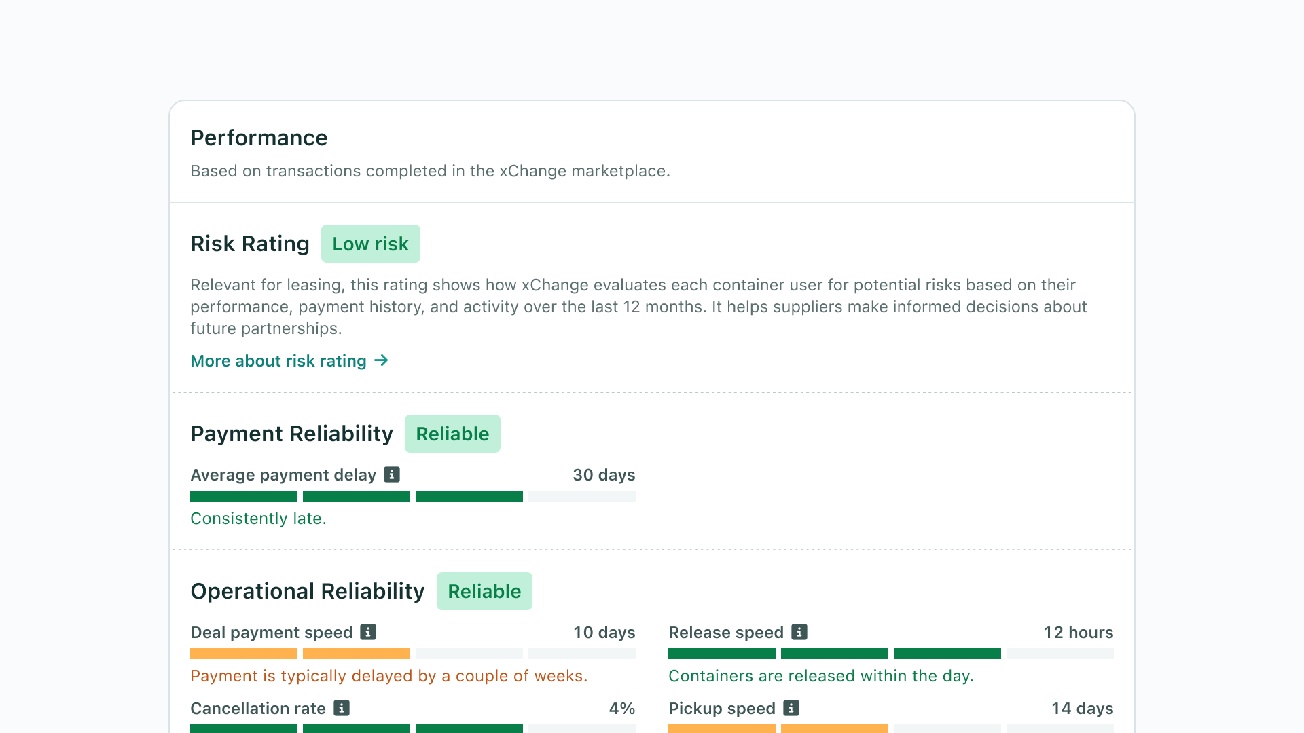
Task: Expand the Risk Rating section
Action: pyautogui.click(x=250, y=244)
